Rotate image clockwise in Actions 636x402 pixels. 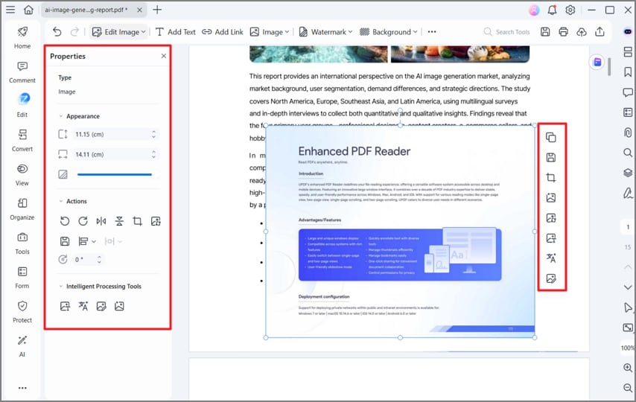(x=83, y=221)
